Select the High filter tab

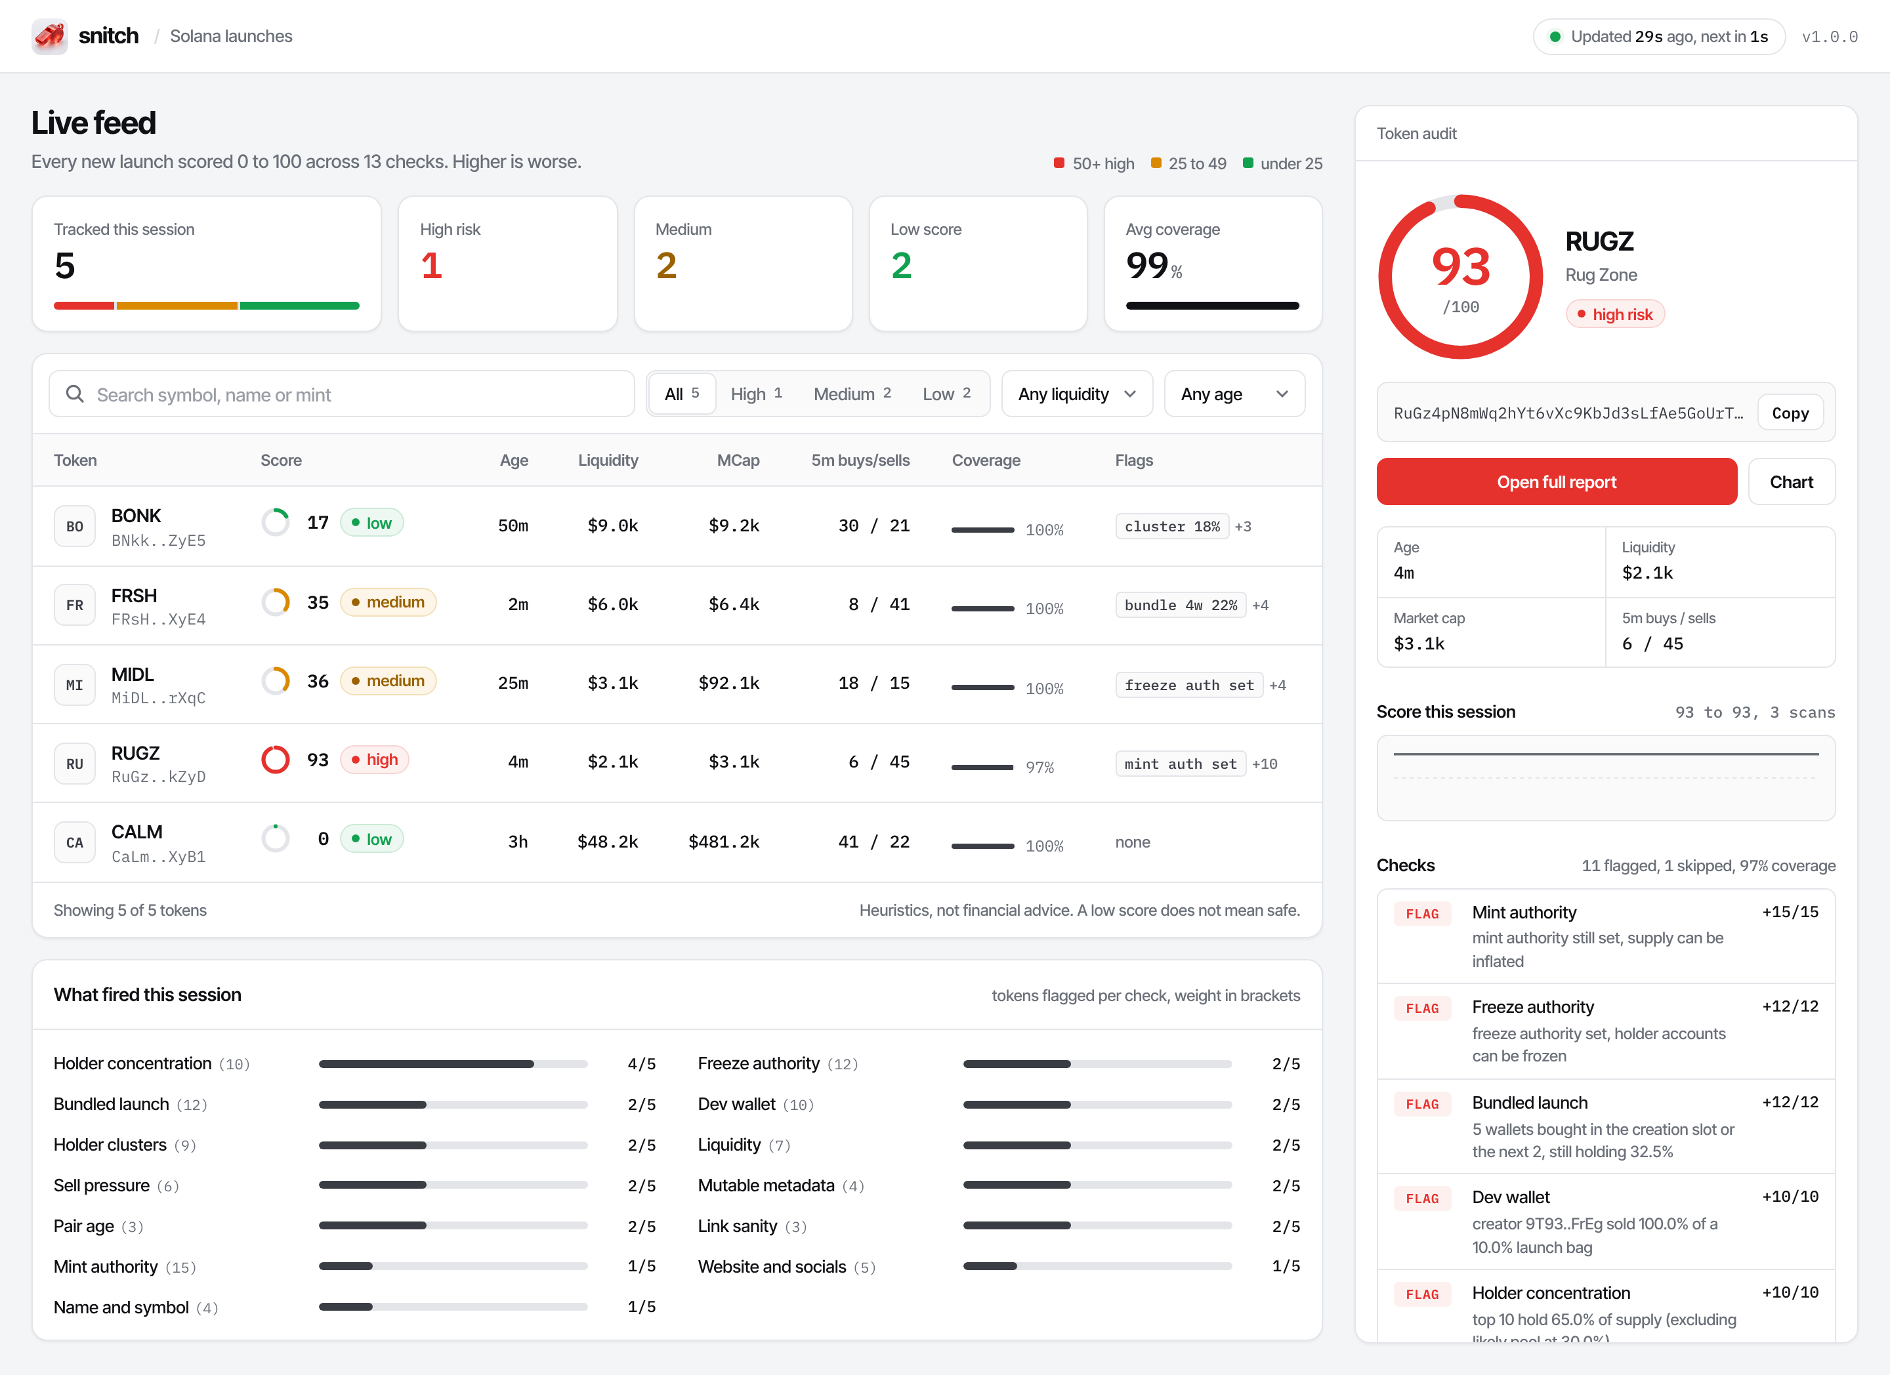click(x=757, y=394)
